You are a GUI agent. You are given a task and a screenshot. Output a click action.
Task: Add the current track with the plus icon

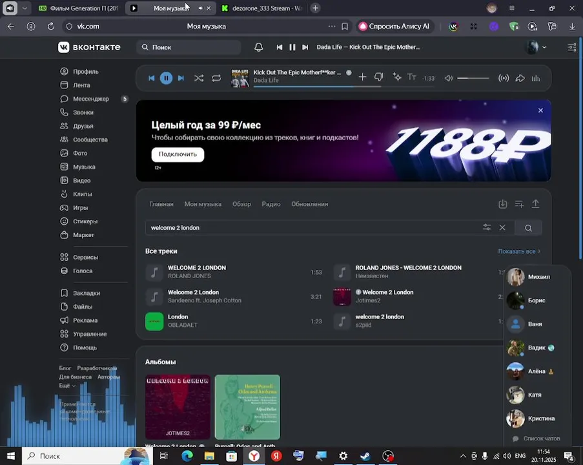362,77
